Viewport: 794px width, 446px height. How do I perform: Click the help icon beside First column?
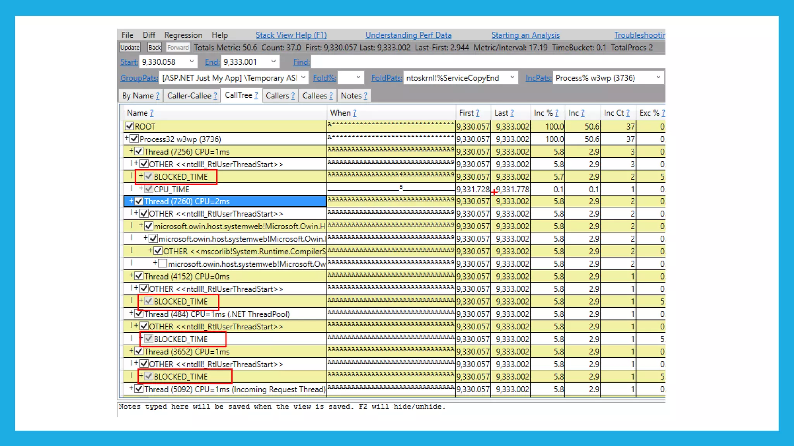(477, 113)
